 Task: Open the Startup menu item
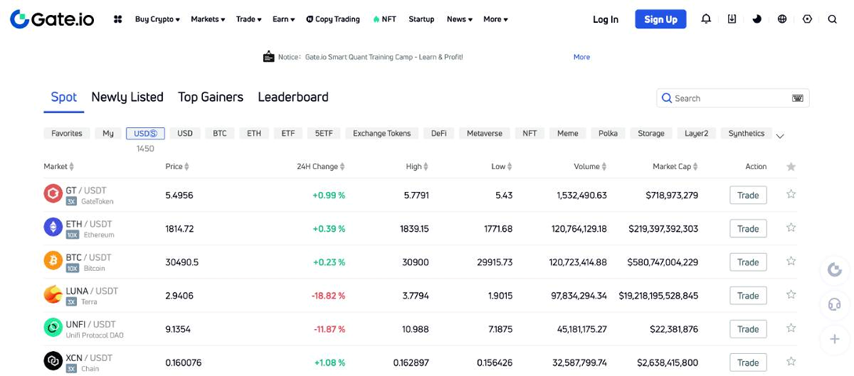click(x=422, y=19)
